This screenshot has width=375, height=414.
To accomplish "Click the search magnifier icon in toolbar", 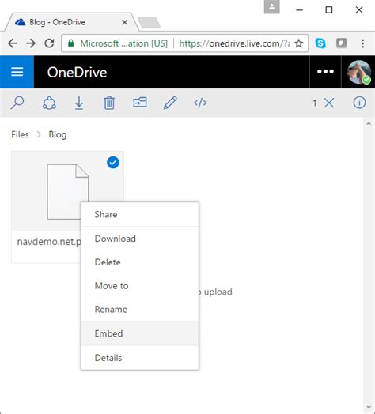I will point(17,103).
